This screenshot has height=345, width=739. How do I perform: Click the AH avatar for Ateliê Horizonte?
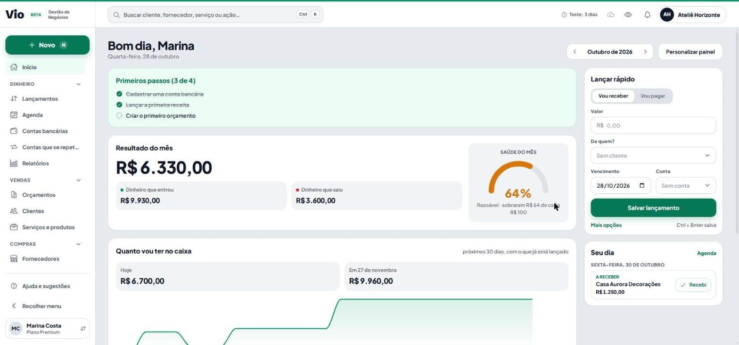(667, 15)
